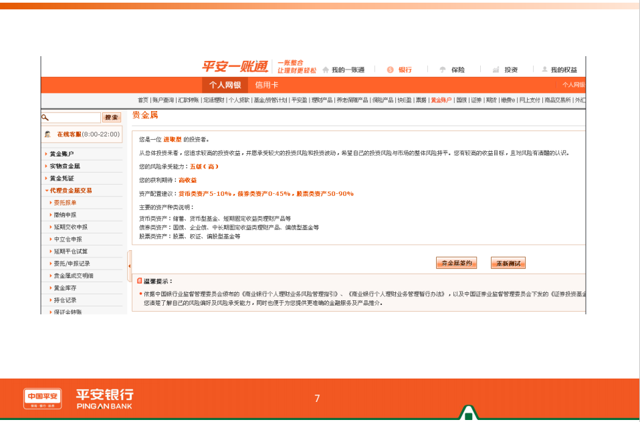Expand 实物贵金属 sidebar menu
640x422 pixels.
click(x=65, y=166)
